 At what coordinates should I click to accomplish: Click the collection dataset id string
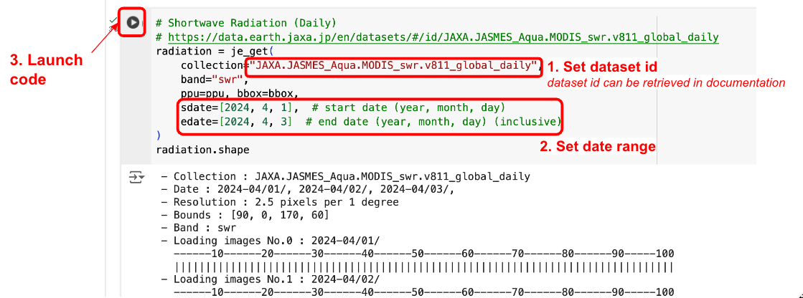[x=393, y=66]
